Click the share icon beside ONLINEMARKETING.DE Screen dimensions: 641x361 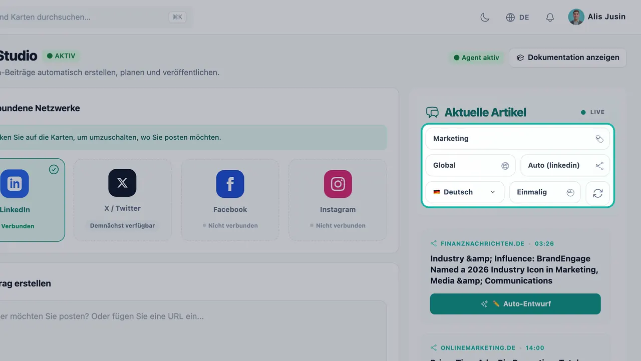[x=434, y=348]
